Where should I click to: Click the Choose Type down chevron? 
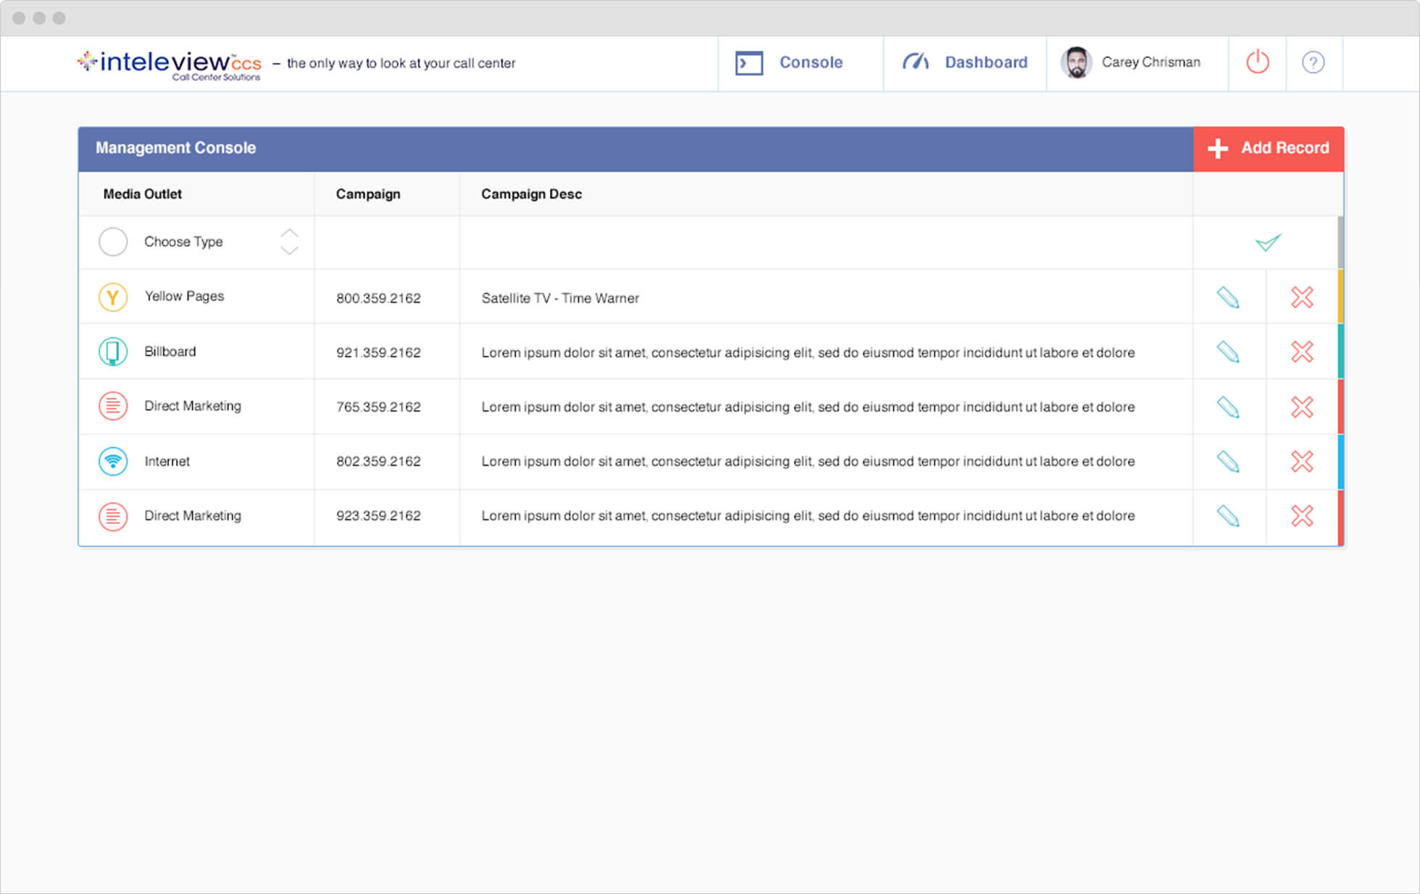(289, 251)
